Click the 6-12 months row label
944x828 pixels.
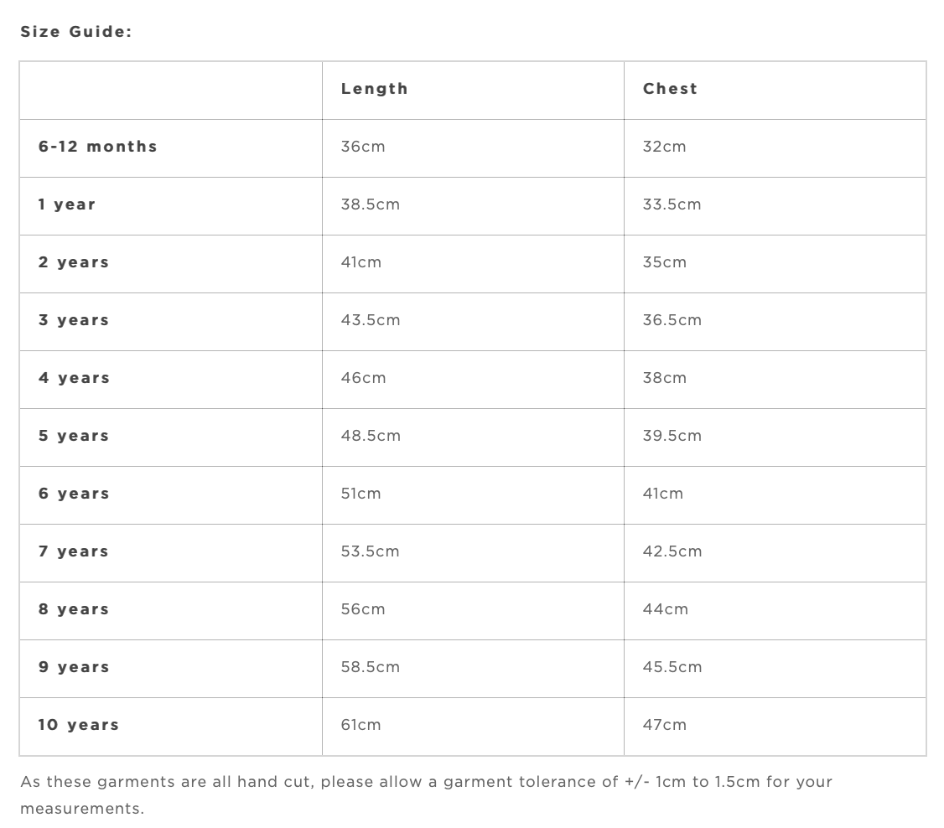[97, 147]
